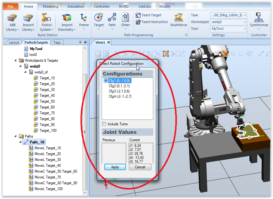This screenshot has width=273, height=199.
Task: Open the Path creation tool
Action: 112,22
